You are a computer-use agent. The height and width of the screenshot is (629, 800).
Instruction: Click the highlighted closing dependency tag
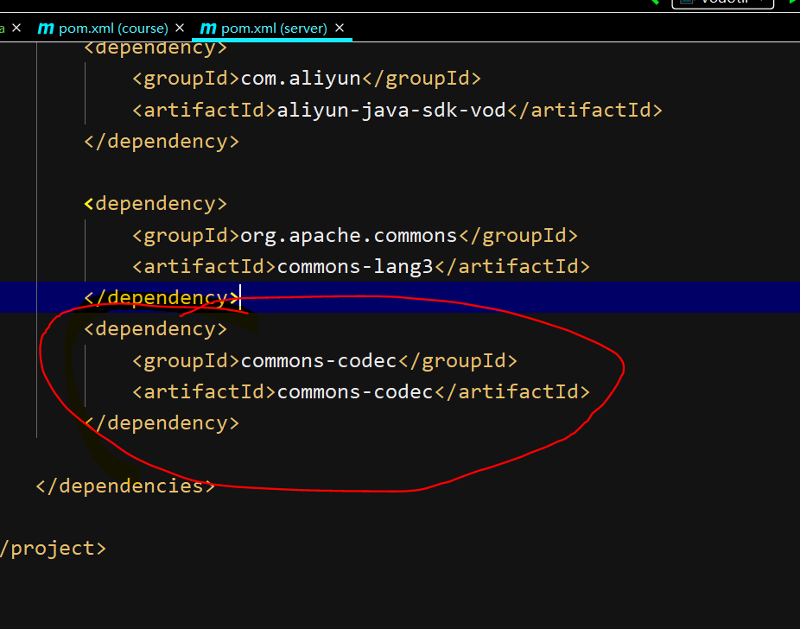tap(162, 298)
